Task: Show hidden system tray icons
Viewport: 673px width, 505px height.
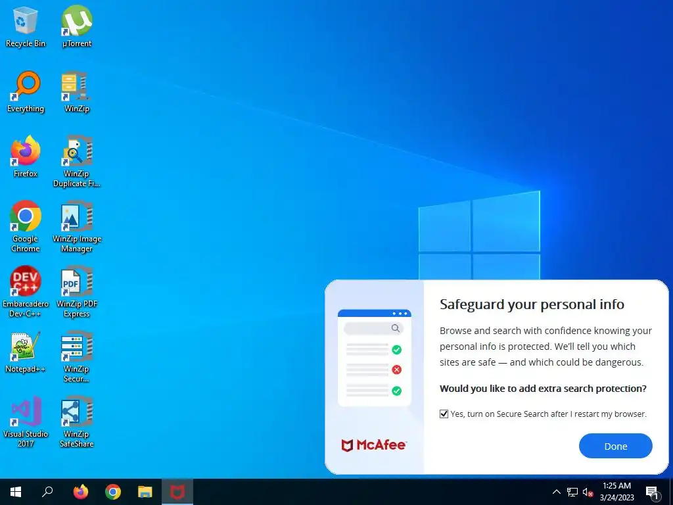Action: click(556, 492)
